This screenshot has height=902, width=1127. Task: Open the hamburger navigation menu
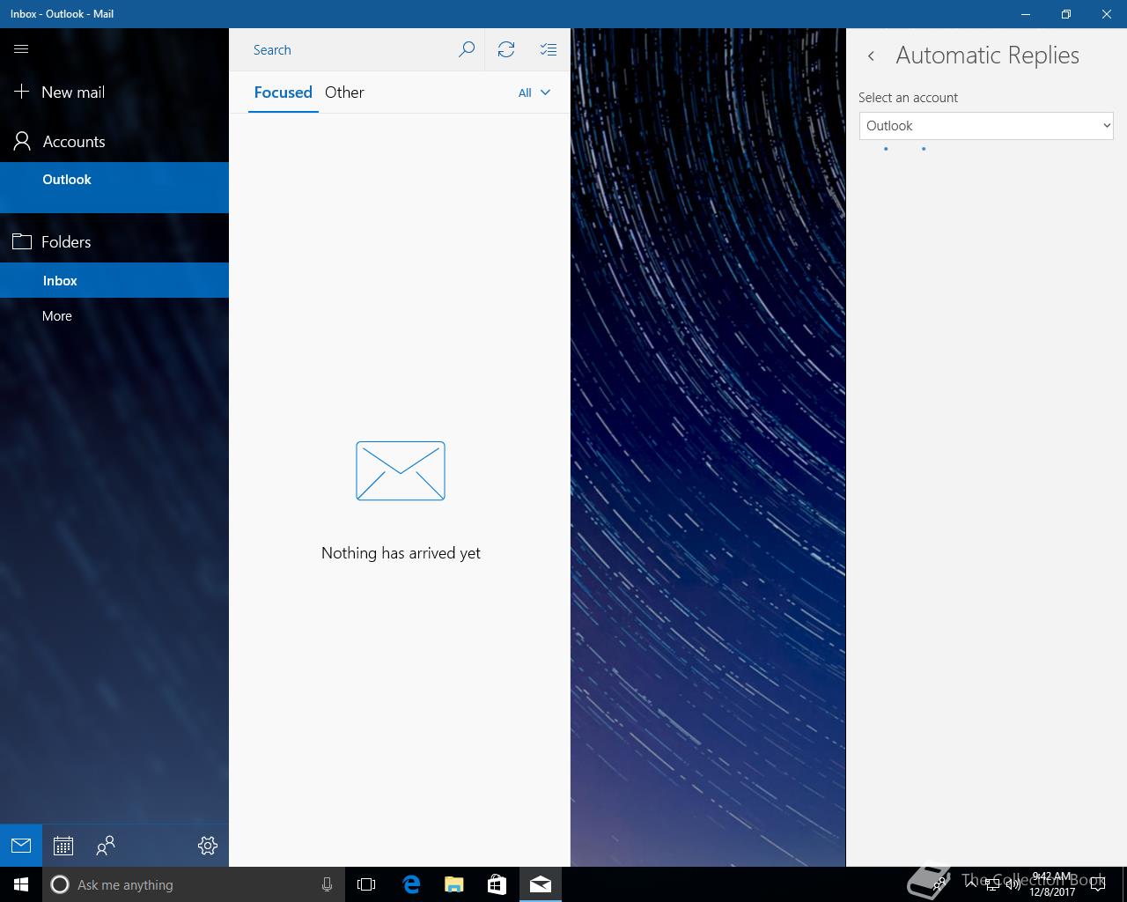coord(21,49)
